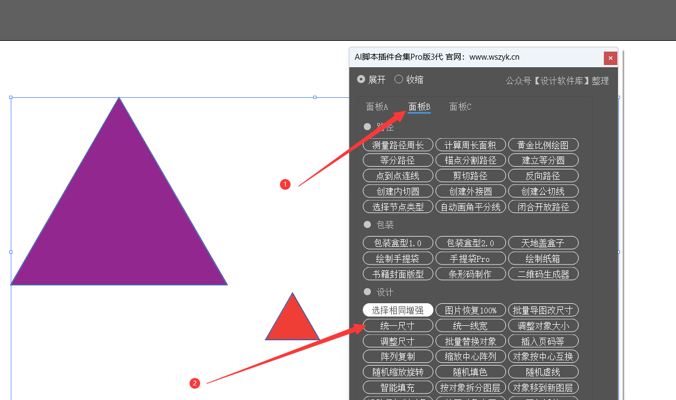Click the 调整尺寸 button
This screenshot has width=676, height=400.
pyautogui.click(x=398, y=341)
